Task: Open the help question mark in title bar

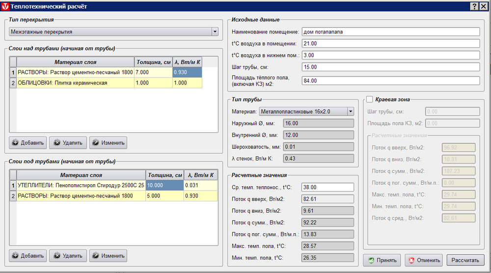Action: click(x=475, y=6)
